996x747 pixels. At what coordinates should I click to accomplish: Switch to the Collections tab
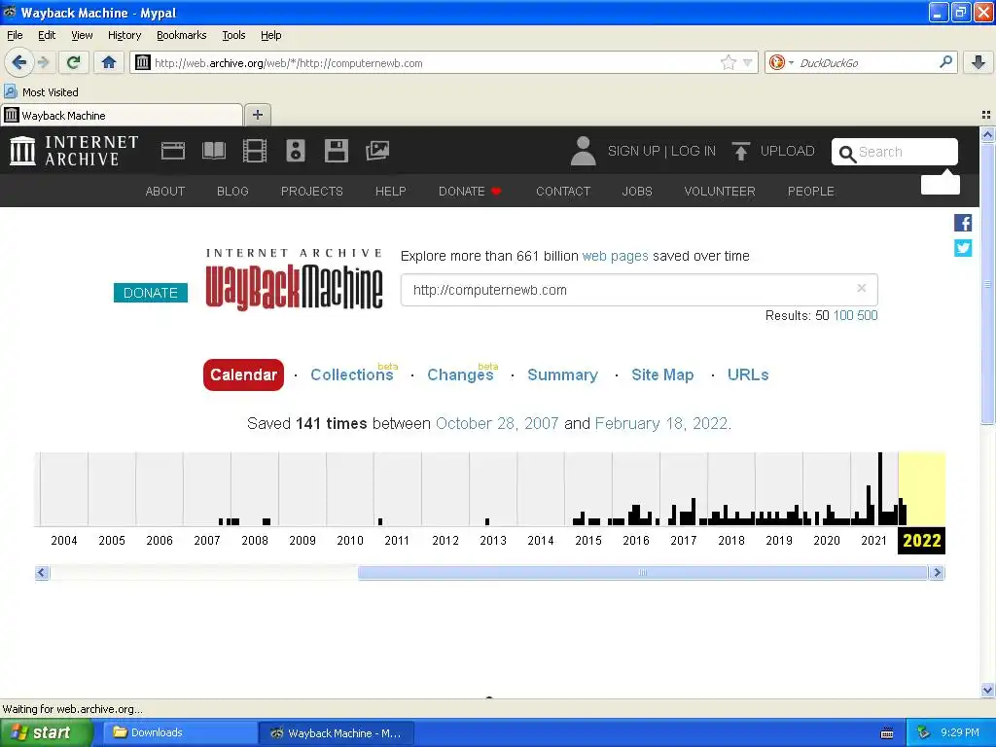tap(352, 374)
